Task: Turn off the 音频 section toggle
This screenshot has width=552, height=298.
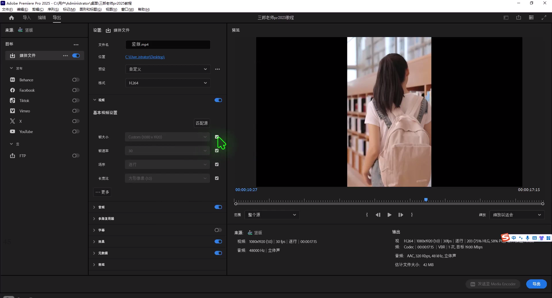Action: (218, 207)
